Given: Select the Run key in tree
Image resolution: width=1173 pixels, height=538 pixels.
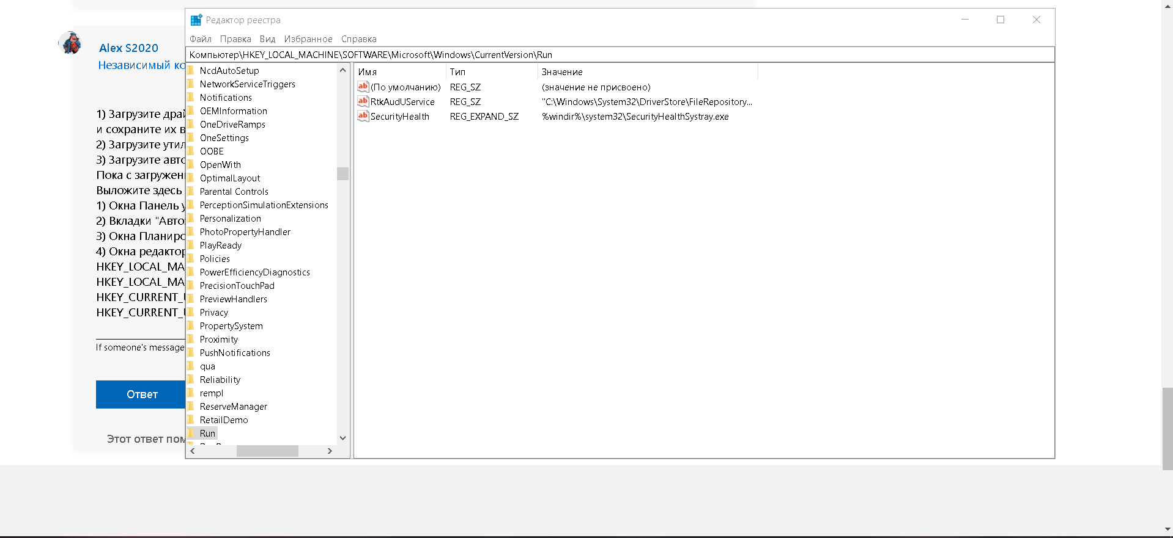Looking at the screenshot, I should [x=207, y=434].
